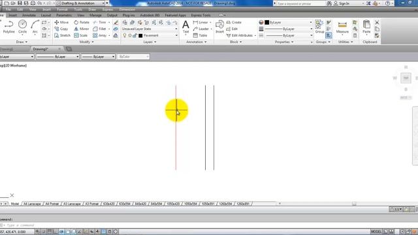Screen dimensions: 418x235
Task: Click the Measure utility tool
Action: [342, 27]
